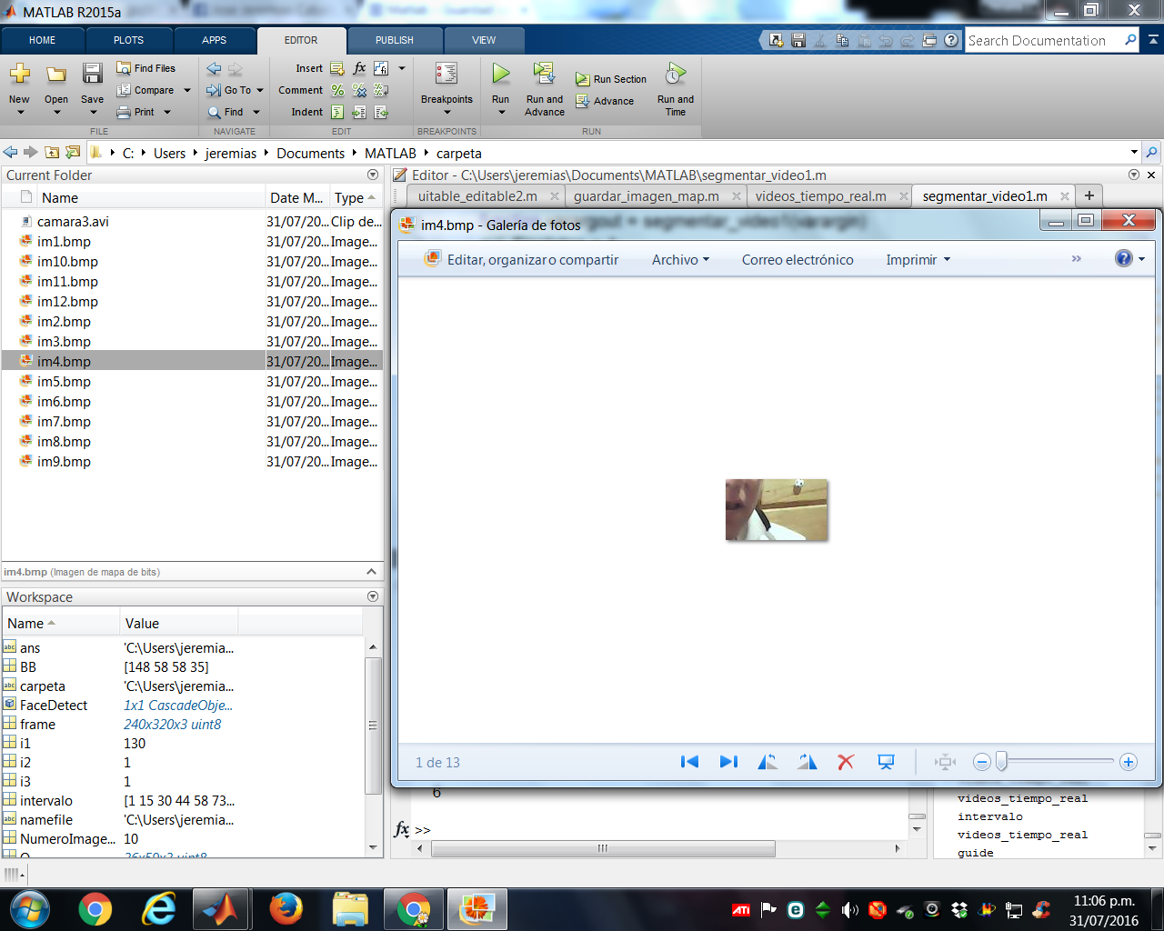Open Current Folder panel actions menu

pyautogui.click(x=373, y=175)
